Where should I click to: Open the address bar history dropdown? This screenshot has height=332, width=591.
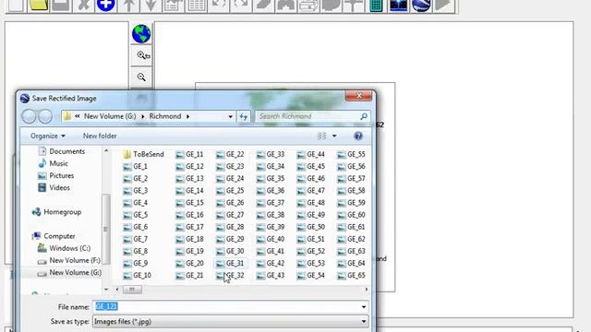(230, 117)
